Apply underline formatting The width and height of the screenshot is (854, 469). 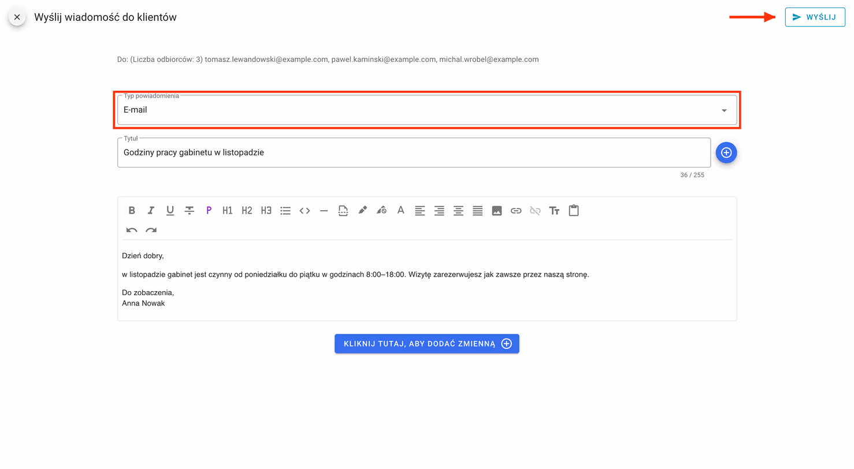point(170,211)
